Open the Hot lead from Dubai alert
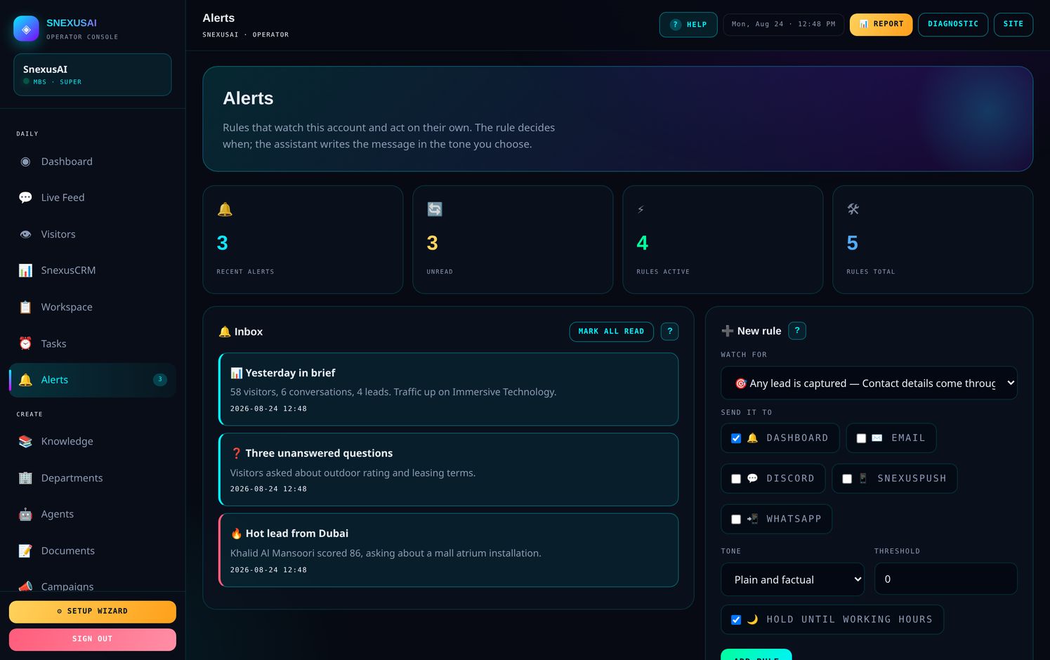Screen dimensions: 1050x660 (448, 550)
